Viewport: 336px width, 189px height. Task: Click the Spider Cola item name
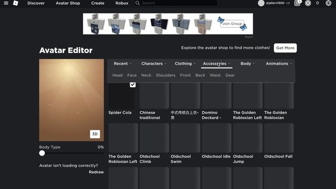pos(120,112)
